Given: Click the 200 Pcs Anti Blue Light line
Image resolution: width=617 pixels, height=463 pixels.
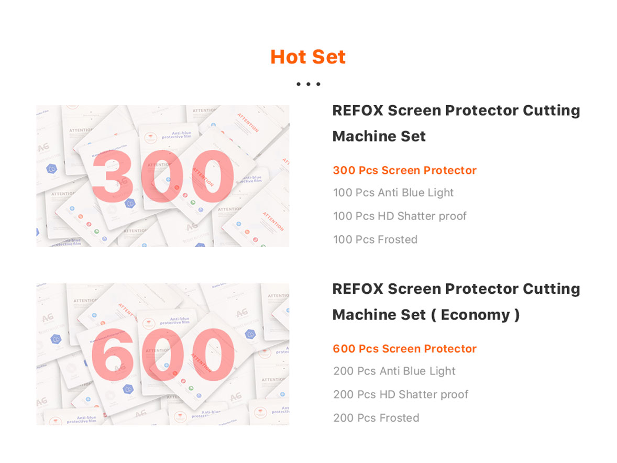Looking at the screenshot, I should coord(394,371).
